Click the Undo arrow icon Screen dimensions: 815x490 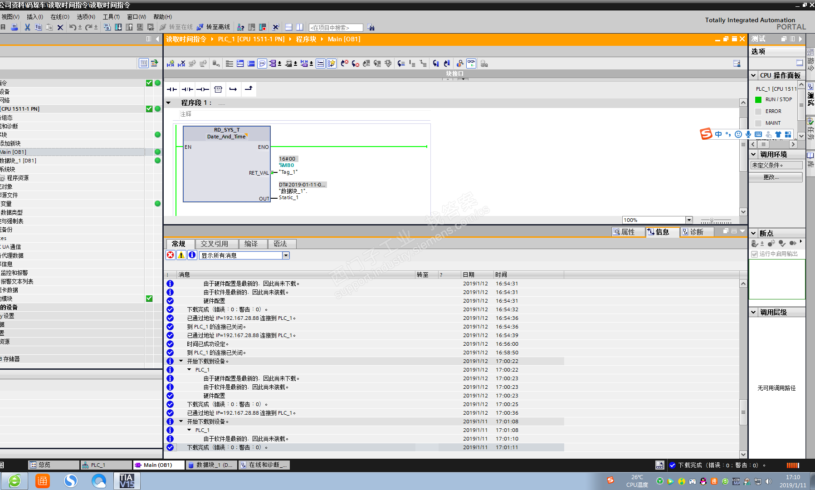pyautogui.click(x=73, y=27)
